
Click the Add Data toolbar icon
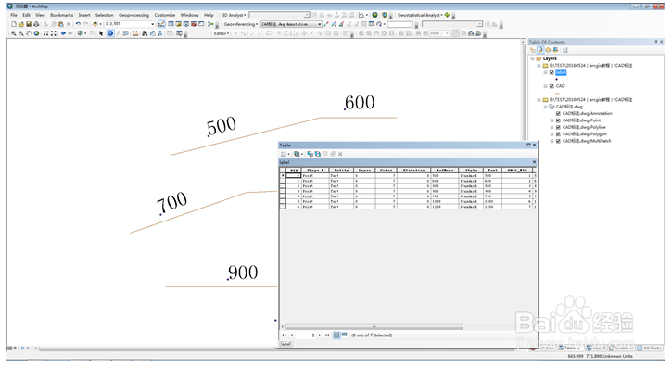pyautogui.click(x=95, y=24)
